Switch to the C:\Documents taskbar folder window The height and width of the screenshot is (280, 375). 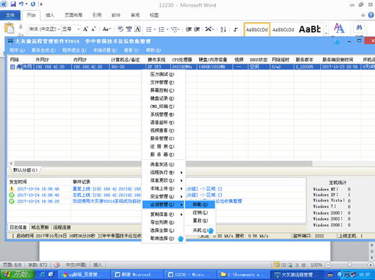coord(243,275)
